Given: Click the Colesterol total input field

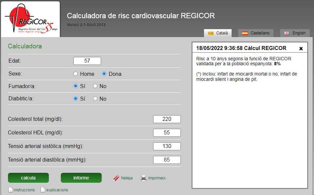Looking at the screenshot, I should coord(167,119).
